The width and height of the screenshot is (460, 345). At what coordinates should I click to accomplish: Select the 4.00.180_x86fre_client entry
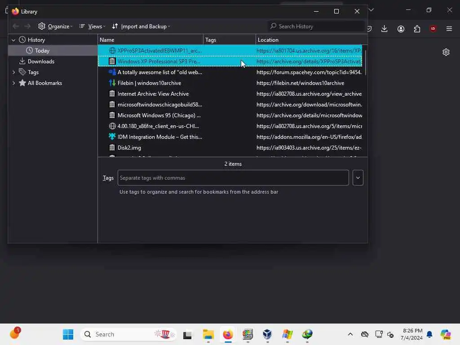point(230,126)
